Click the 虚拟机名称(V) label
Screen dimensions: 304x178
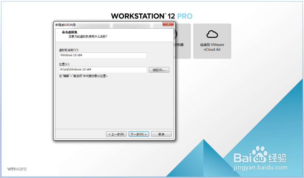69,50
